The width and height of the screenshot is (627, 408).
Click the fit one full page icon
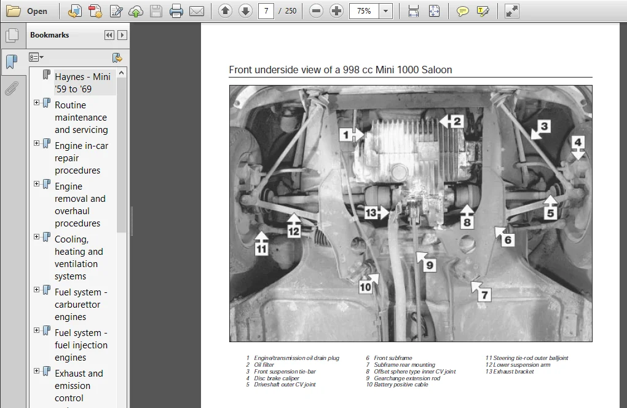434,11
